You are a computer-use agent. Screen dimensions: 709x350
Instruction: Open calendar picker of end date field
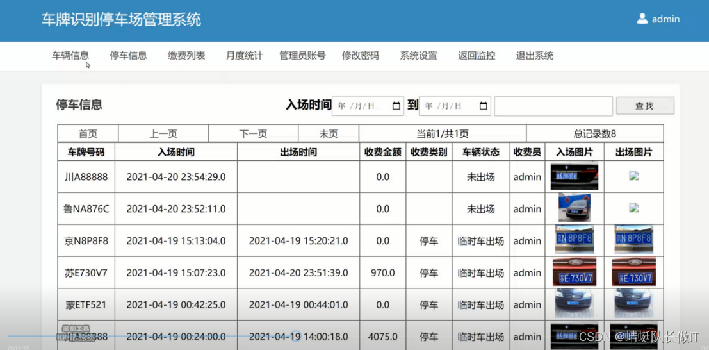click(x=484, y=106)
